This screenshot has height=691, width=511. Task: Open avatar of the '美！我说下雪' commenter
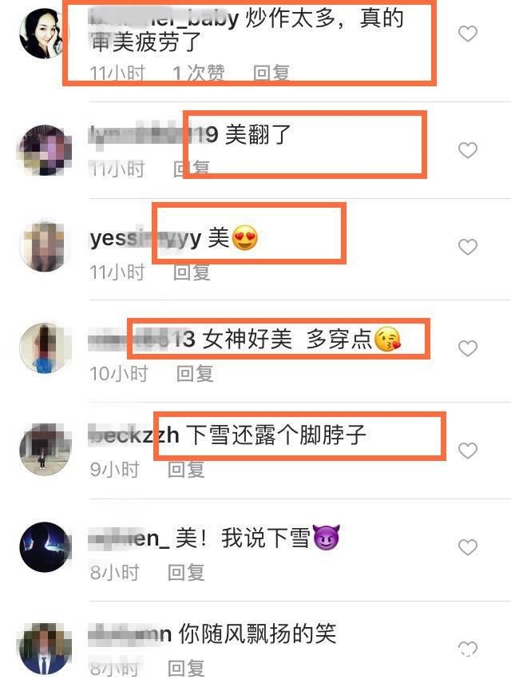[45, 547]
